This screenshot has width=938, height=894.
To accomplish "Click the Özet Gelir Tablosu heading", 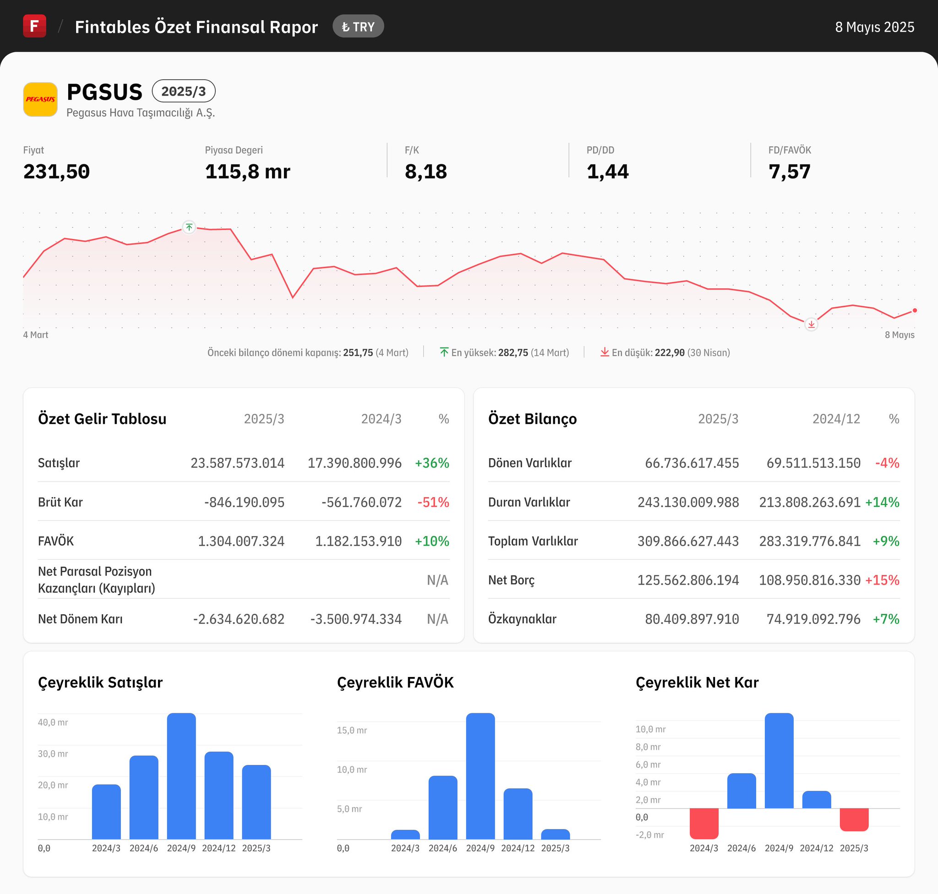I will (102, 418).
